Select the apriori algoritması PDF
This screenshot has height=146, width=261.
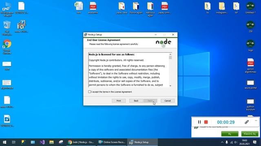250,66
